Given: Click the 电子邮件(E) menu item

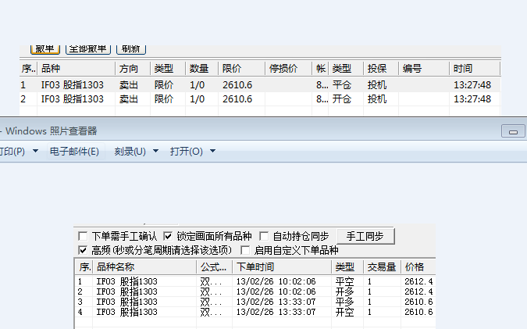Looking at the screenshot, I should pyautogui.click(x=74, y=151).
